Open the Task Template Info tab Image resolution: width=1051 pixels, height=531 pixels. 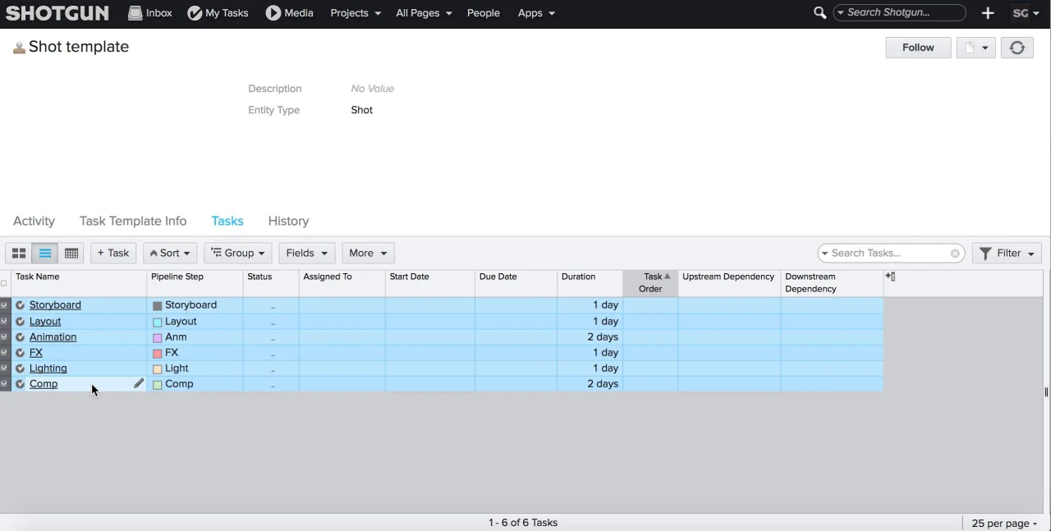133,221
